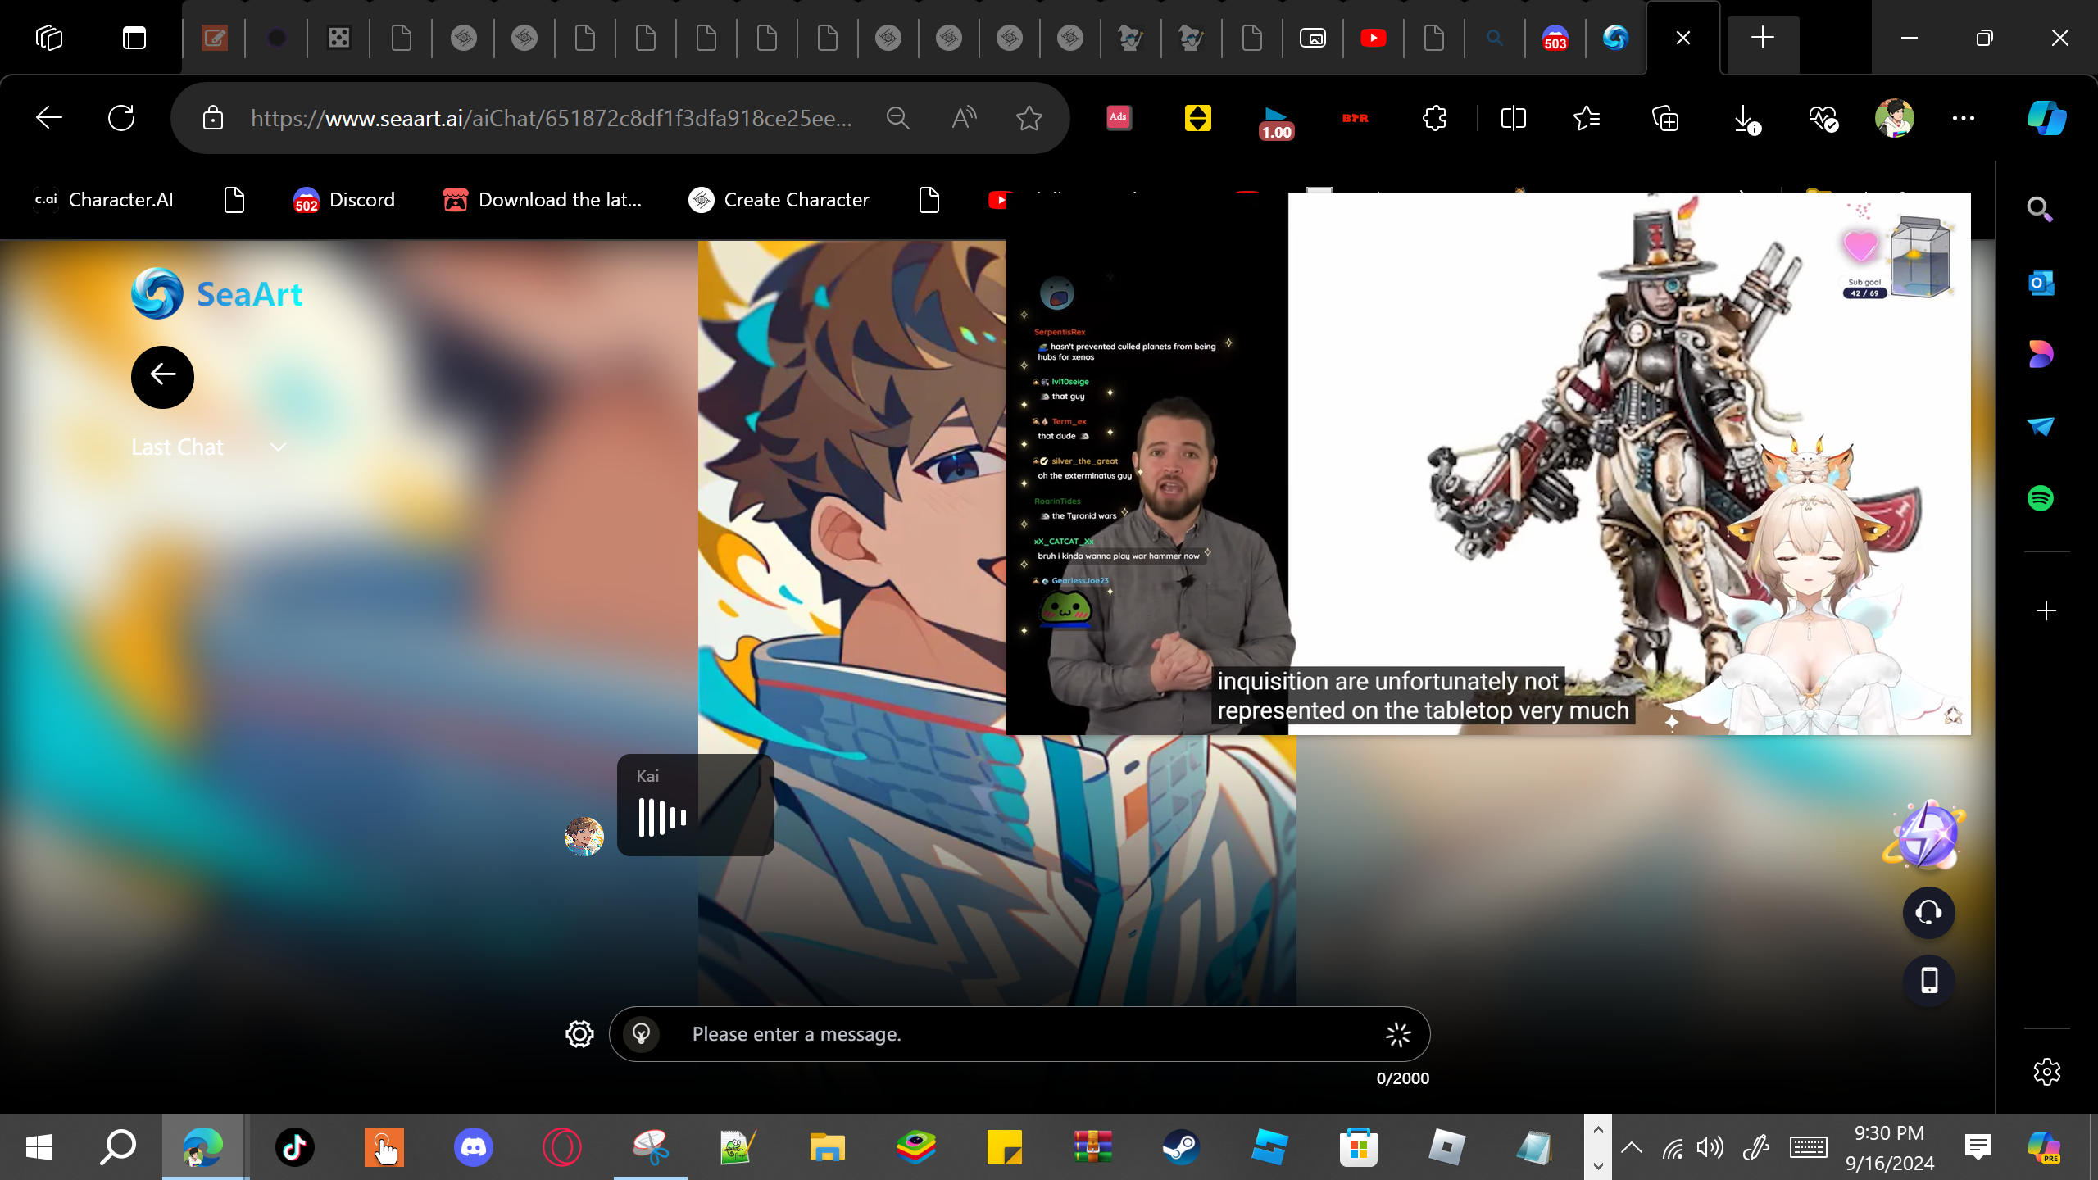Open the red Ads extension icon
Image resolution: width=2098 pixels, height=1180 pixels.
coord(1119,118)
